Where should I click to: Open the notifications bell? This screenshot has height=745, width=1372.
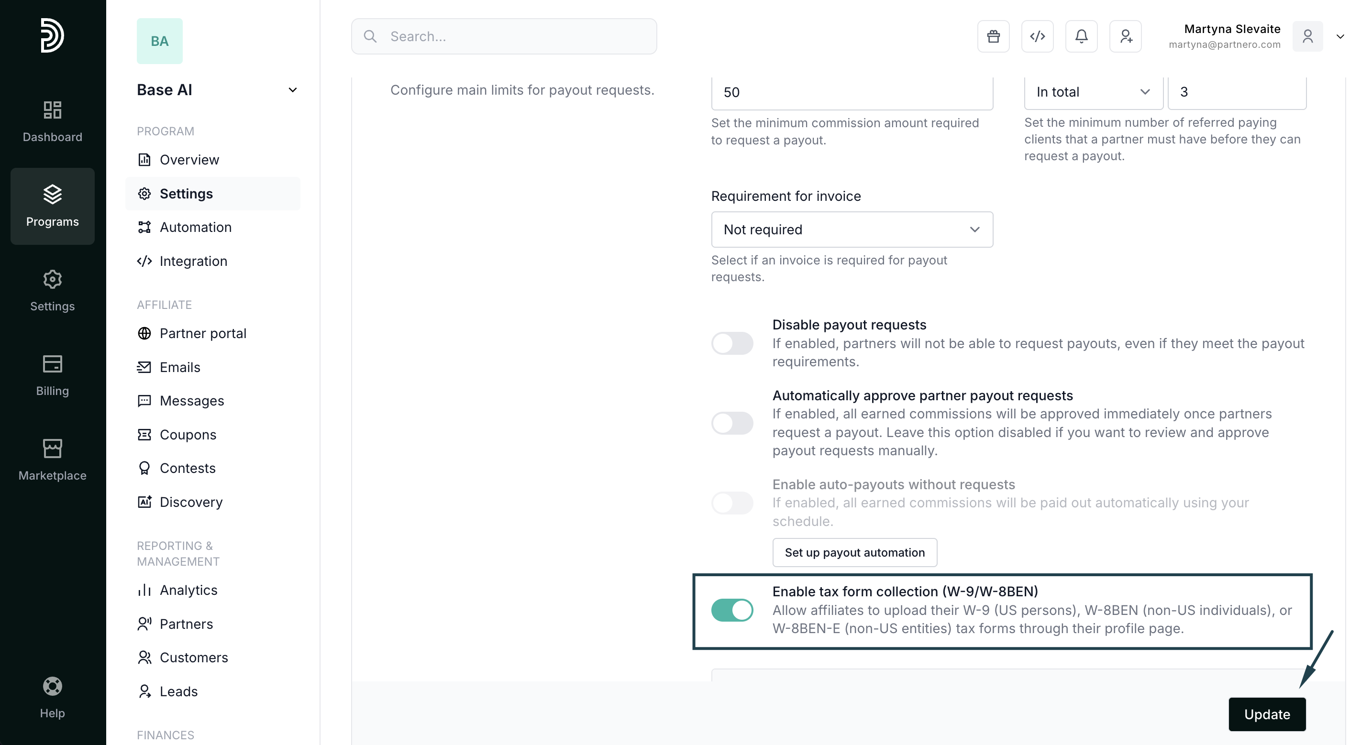(1081, 36)
